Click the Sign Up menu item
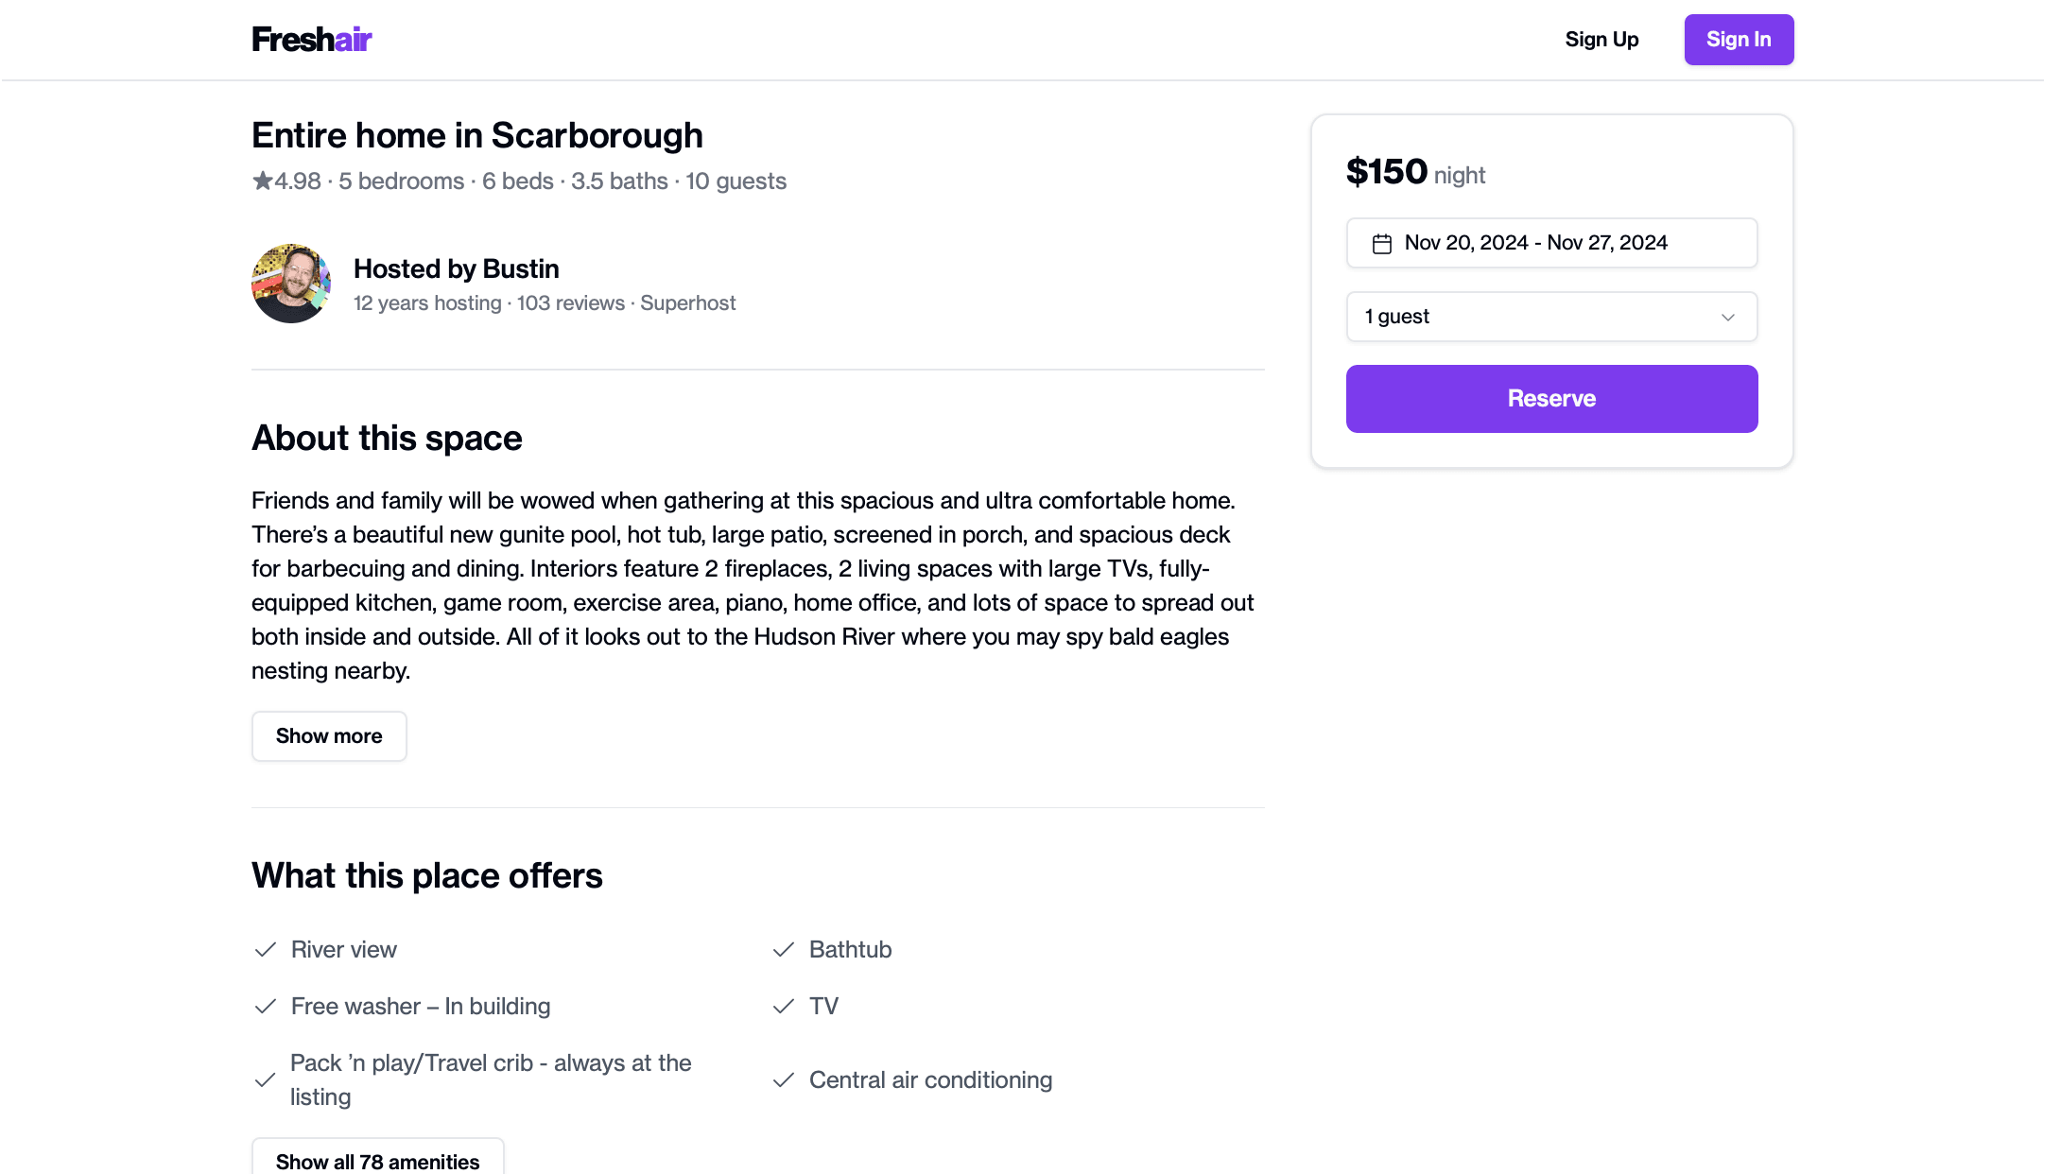Screen dimensions: 2060x1174 point(1601,38)
